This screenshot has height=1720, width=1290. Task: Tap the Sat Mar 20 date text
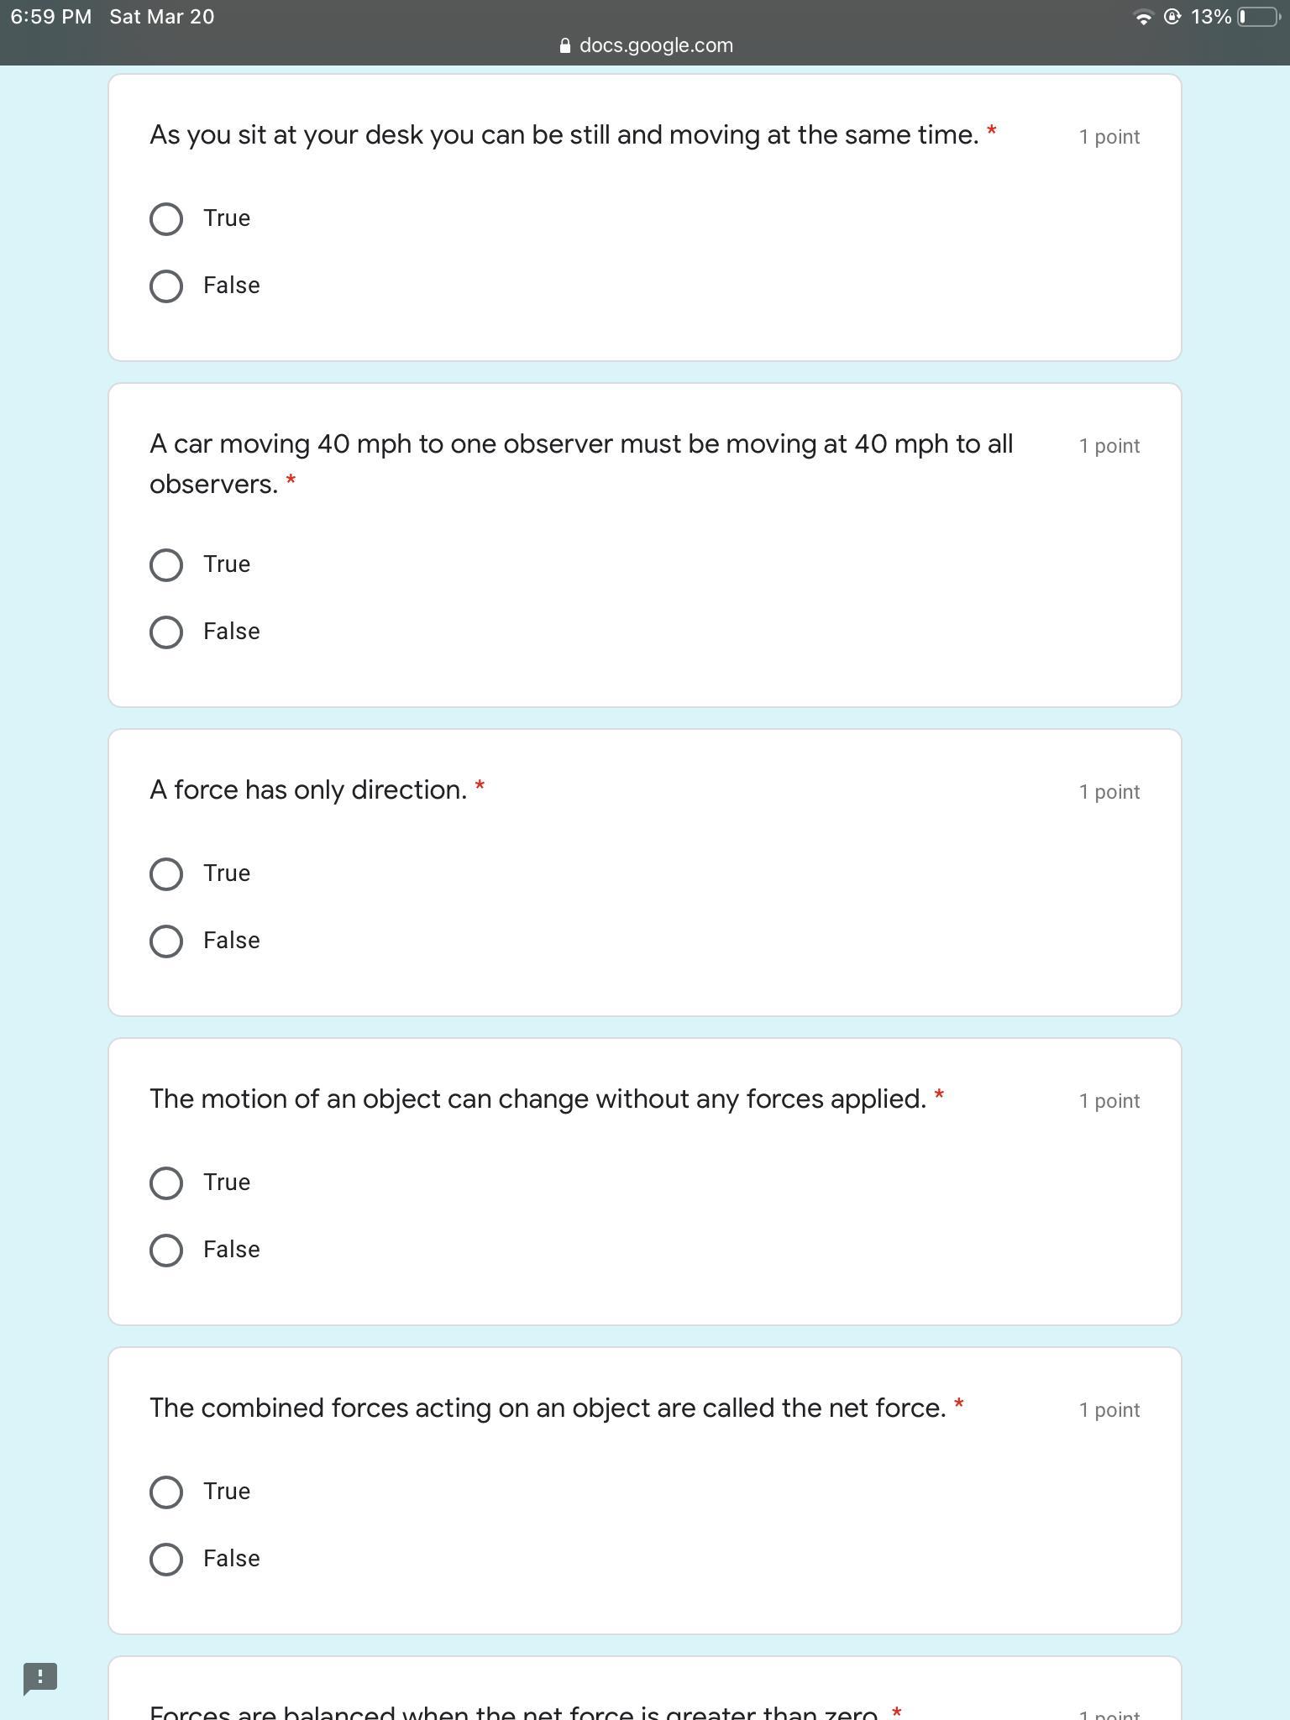click(x=162, y=17)
